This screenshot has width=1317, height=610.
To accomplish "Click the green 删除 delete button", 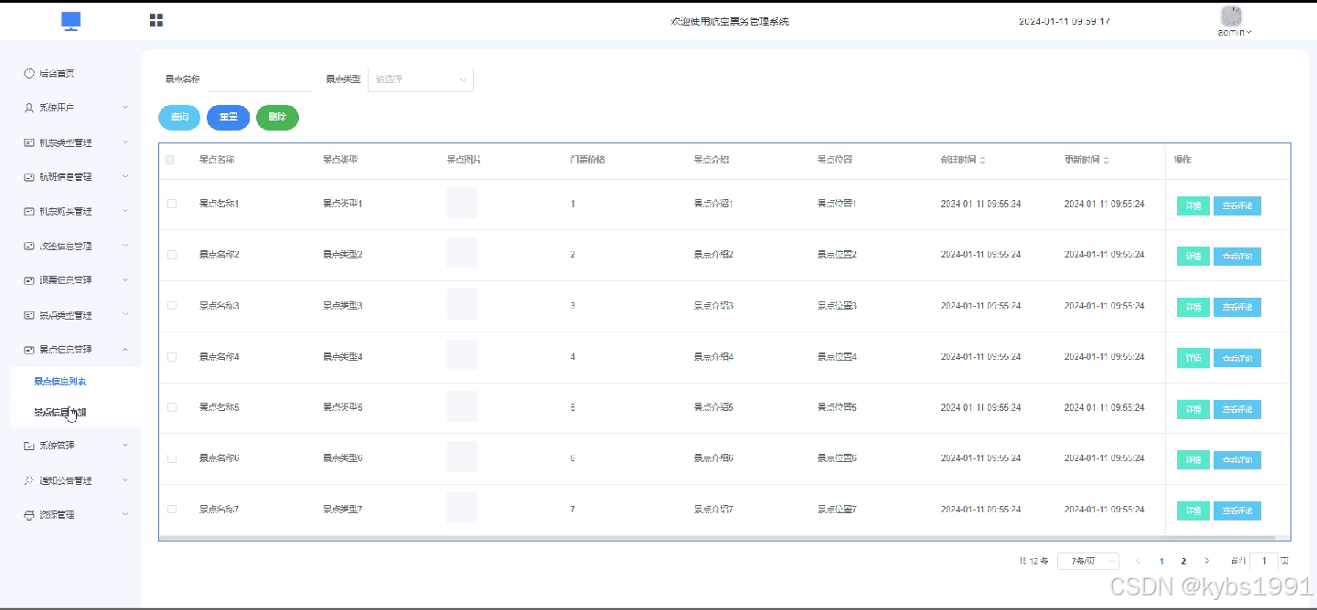I will (x=277, y=117).
